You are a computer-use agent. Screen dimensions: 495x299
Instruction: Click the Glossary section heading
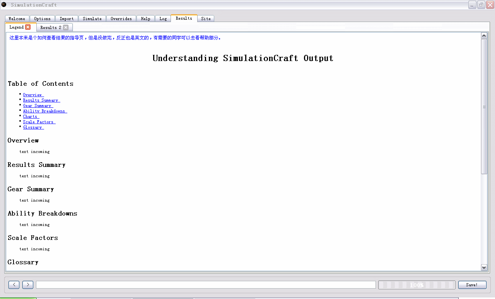[x=23, y=262]
